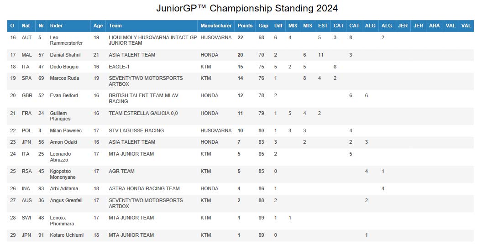Click the EST round column header
Image resolution: width=482 pixels, height=245 pixels.
click(323, 26)
